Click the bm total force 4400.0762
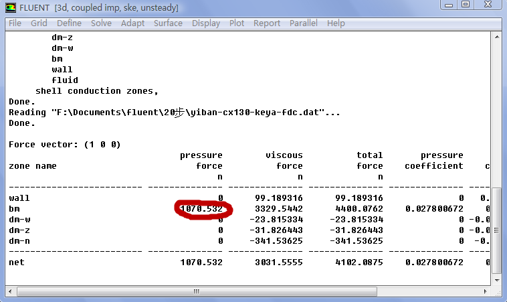 coord(359,209)
